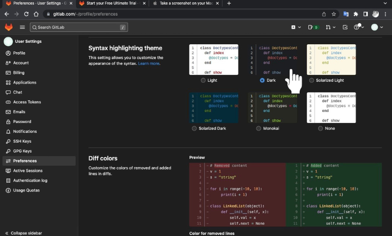The width and height of the screenshot is (392, 236).
Task: Click the Monokai theme code preview thumbnail
Action: (x=273, y=107)
